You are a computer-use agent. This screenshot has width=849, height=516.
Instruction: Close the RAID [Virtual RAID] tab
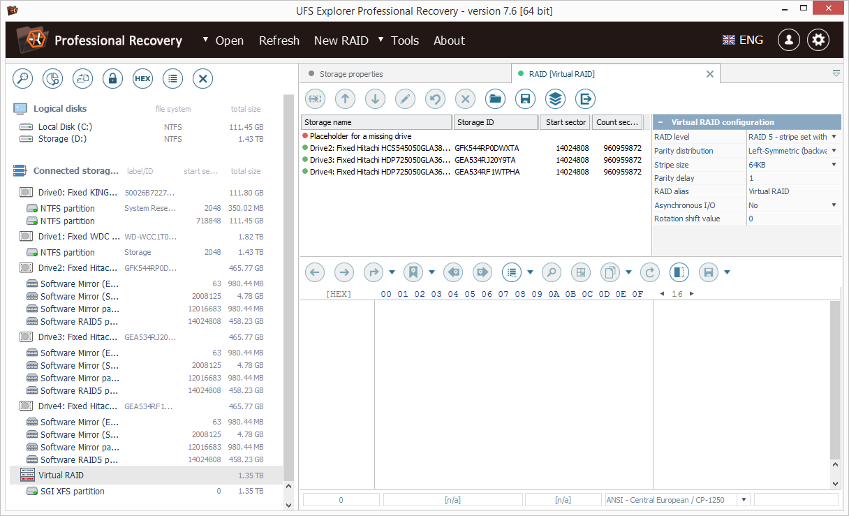[710, 74]
